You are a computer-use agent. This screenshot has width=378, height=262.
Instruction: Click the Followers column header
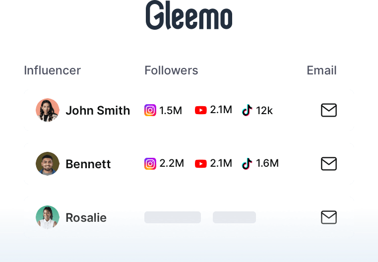[x=172, y=70]
